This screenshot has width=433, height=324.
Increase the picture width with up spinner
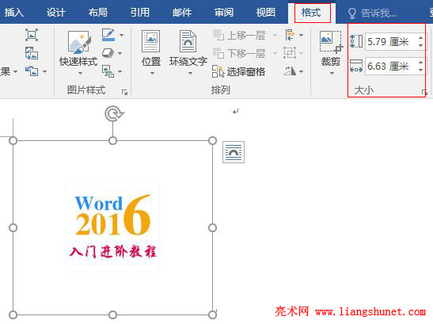coord(420,63)
